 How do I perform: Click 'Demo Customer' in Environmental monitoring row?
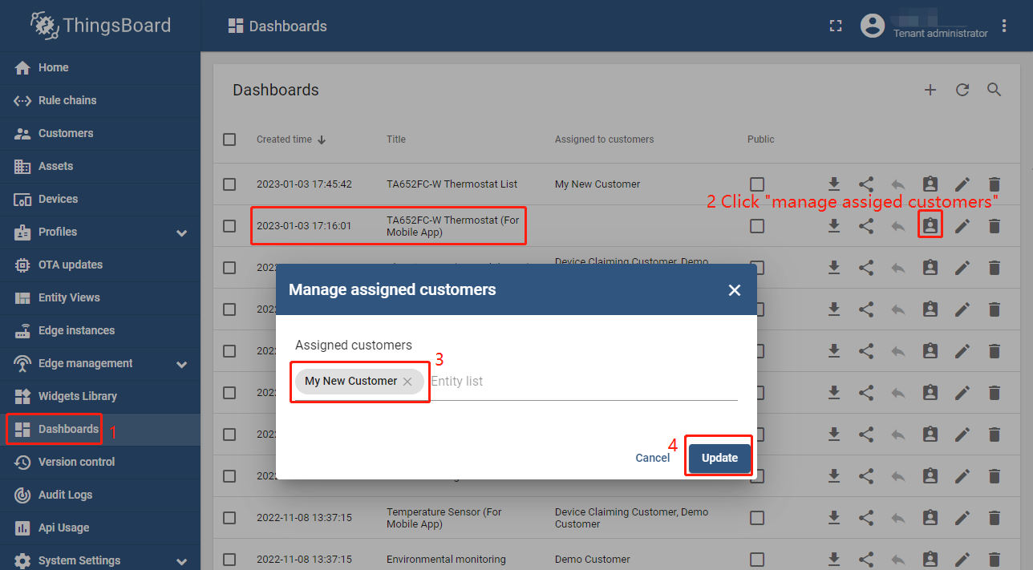(x=593, y=560)
